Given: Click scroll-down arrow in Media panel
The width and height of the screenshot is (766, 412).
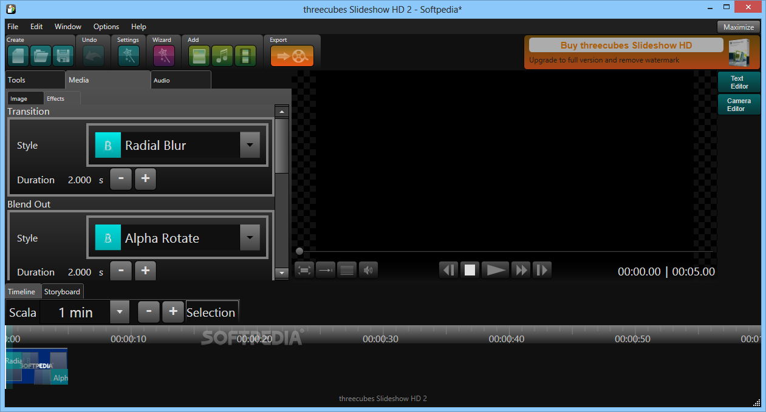Looking at the screenshot, I should (281, 274).
